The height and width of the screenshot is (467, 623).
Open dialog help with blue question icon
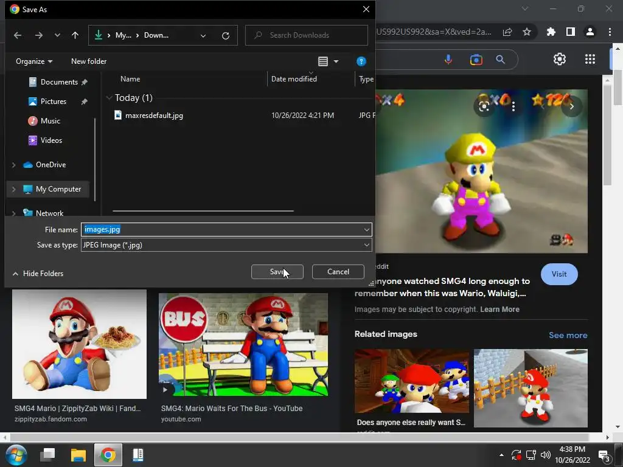click(361, 61)
